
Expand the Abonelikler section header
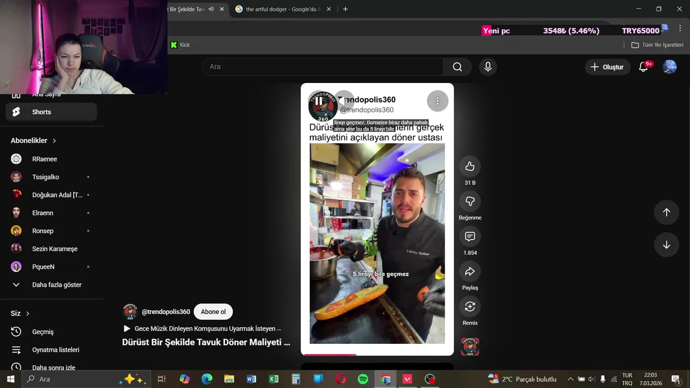pyautogui.click(x=33, y=141)
